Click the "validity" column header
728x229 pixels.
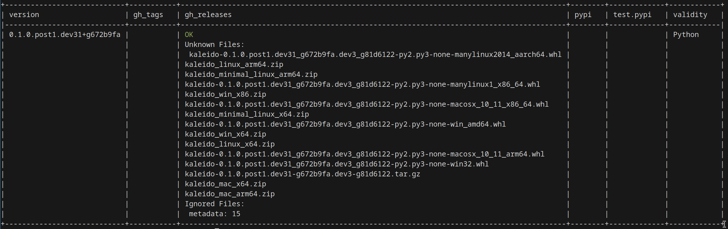[690, 15]
